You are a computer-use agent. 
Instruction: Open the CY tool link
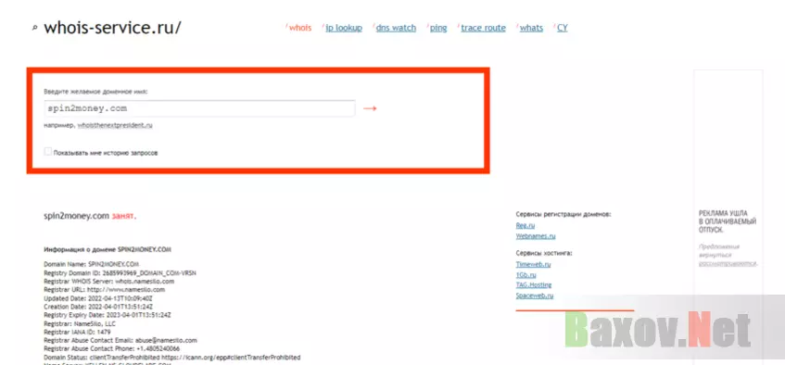pyautogui.click(x=563, y=28)
